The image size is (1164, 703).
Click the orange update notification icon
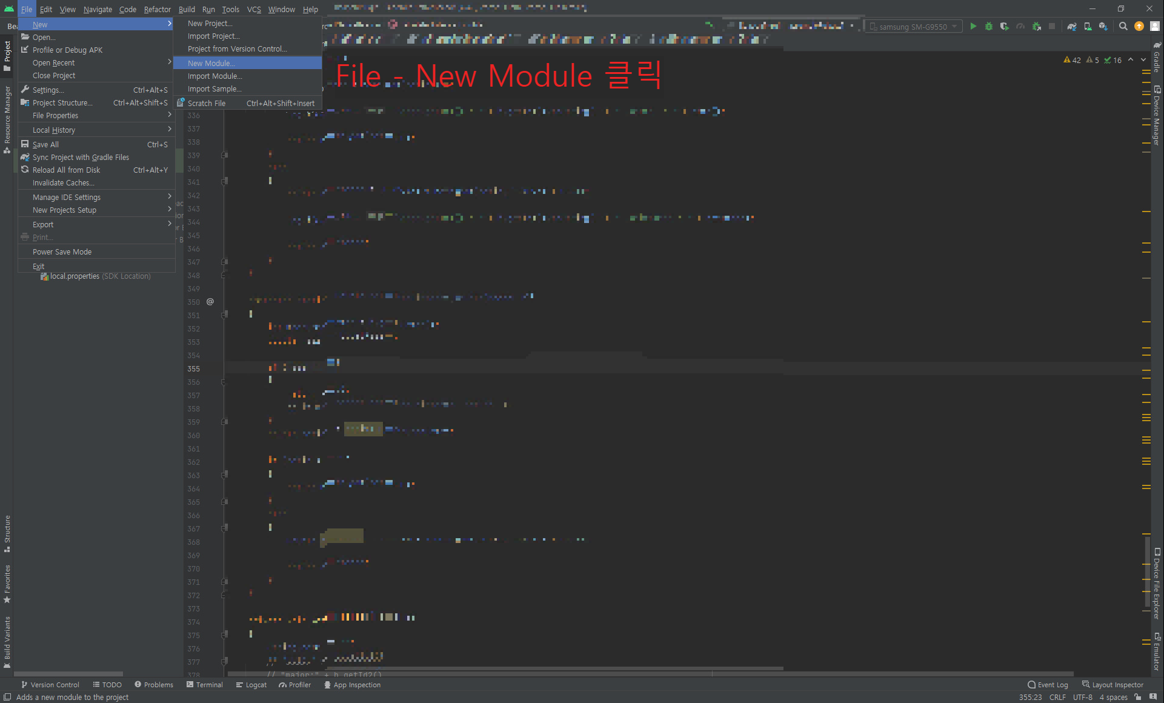click(1139, 26)
